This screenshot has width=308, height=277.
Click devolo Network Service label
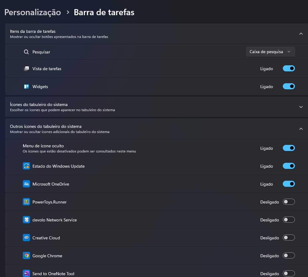pyautogui.click(x=55, y=220)
